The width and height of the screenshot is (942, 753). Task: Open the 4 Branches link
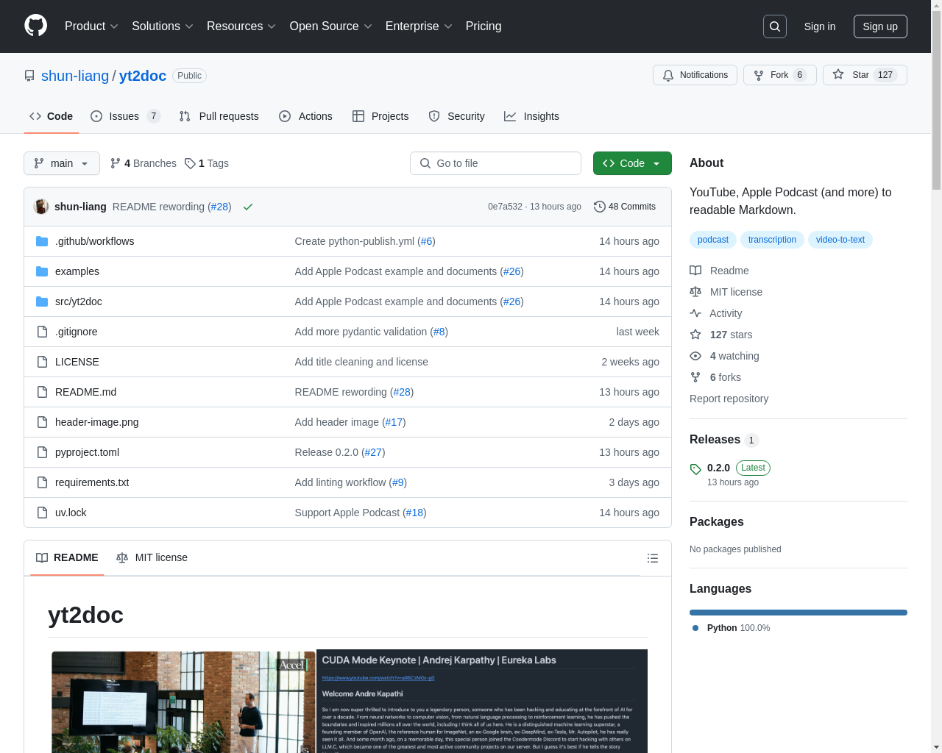[x=144, y=163]
